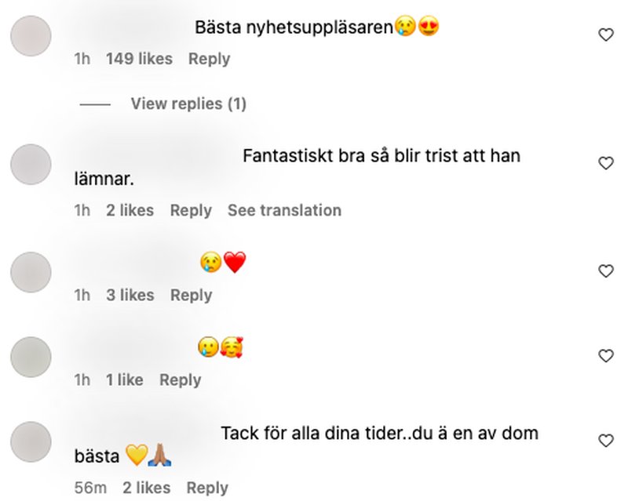Viewport: 628px width, 501px height.
Task: Reply to the 'Bästa nyhetsuppläsaren' comment
Action: 209,60
